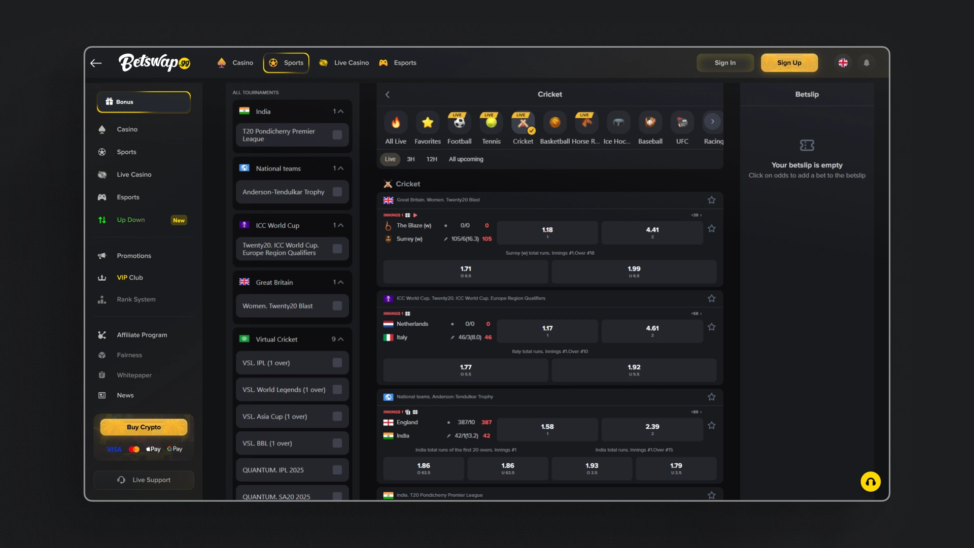Image resolution: width=974 pixels, height=548 pixels.
Task: Favorite the T20 Pondicherry Premier League star
Action: (712, 495)
